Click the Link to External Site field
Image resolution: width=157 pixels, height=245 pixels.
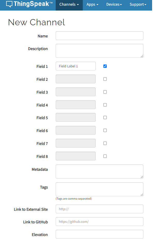click(x=99, y=209)
